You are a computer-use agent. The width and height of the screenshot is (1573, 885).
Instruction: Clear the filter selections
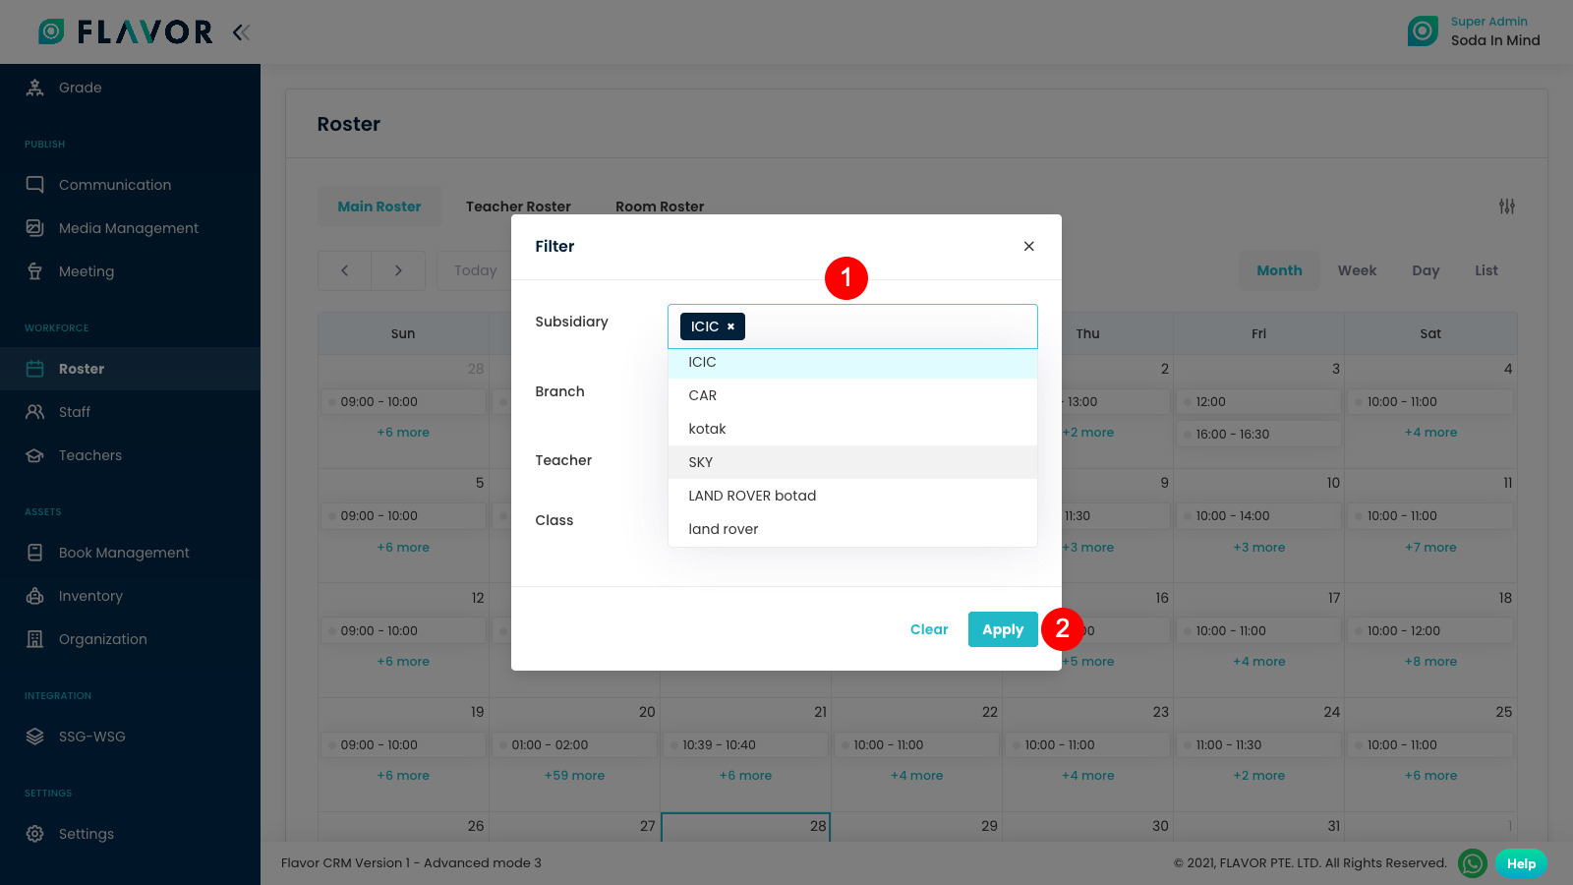pyautogui.click(x=929, y=629)
